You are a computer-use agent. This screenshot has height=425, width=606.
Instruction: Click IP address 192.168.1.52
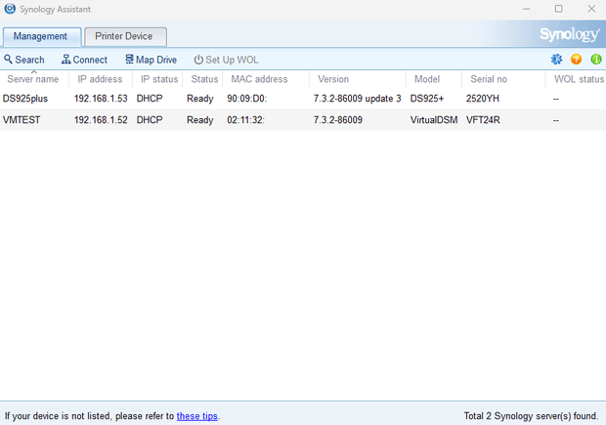[101, 120]
